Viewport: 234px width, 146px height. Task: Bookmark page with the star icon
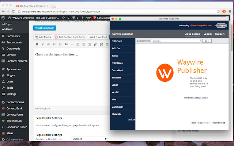coord(218,11)
